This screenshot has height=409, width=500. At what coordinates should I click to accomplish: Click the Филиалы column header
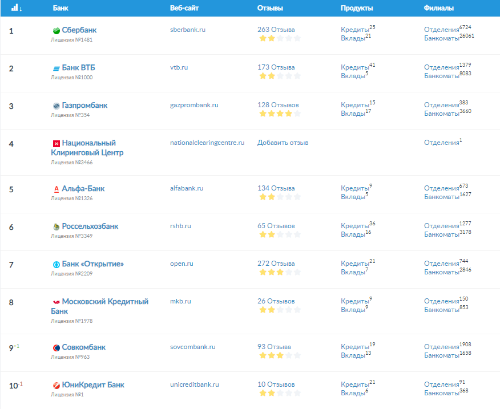pos(439,8)
